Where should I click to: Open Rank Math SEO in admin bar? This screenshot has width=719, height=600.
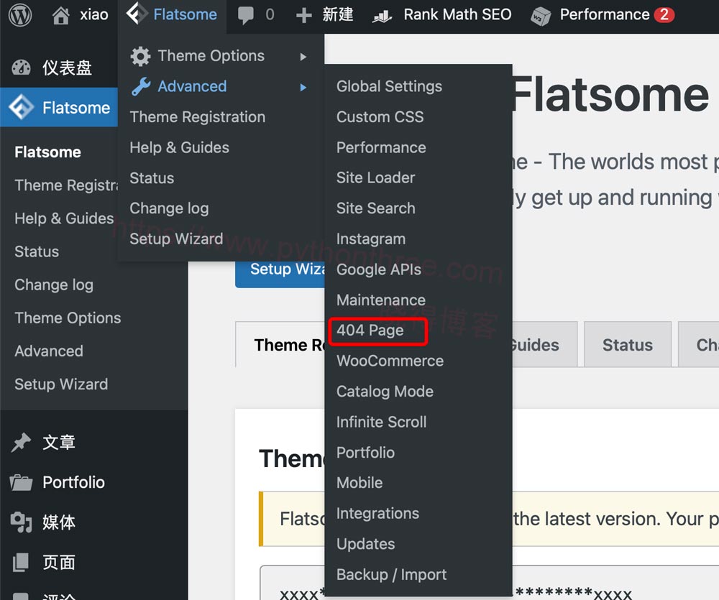pyautogui.click(x=457, y=14)
